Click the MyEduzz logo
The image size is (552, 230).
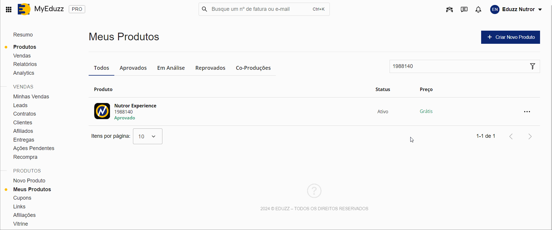[41, 9]
